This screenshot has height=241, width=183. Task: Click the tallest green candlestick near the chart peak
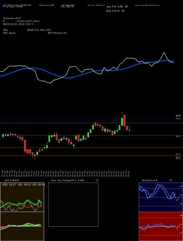coord(122,122)
